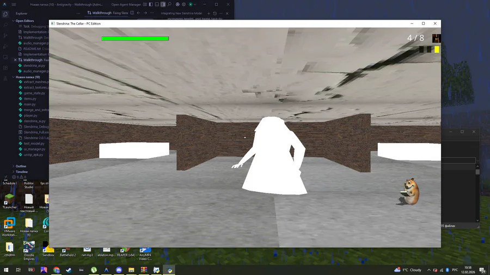490x275 pixels.
Task: Click the hamster desktop pet
Action: [x=410, y=191]
